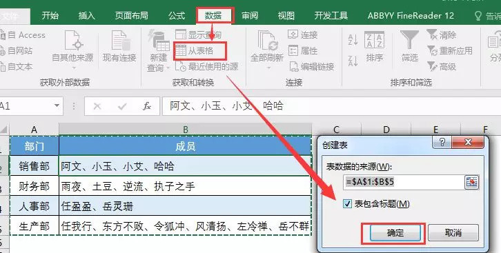Click the 连接 connections command
Screen dimensions: 501x253
coord(302,34)
